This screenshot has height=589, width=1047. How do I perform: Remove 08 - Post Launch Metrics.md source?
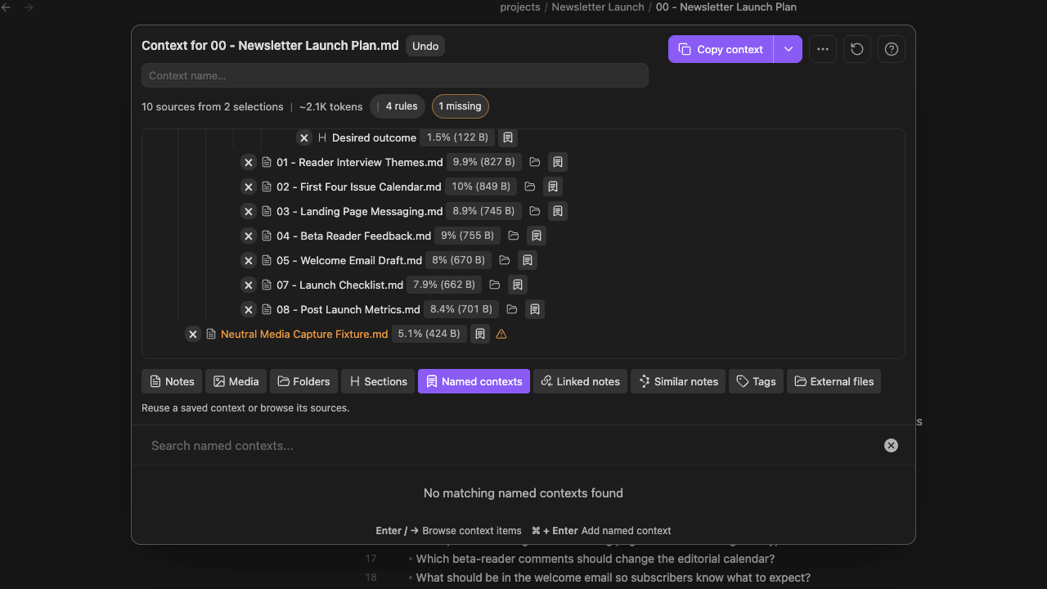coord(249,309)
